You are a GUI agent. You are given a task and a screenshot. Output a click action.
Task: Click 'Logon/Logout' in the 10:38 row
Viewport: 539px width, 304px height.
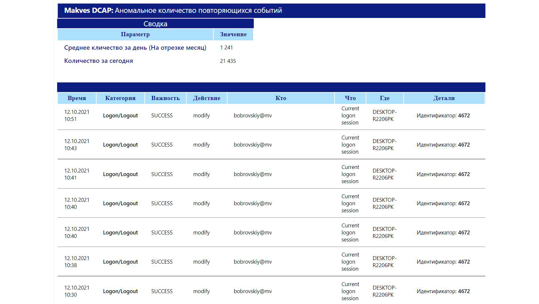(120, 262)
